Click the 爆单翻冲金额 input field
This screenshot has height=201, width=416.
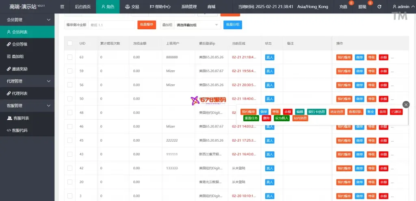click(110, 25)
